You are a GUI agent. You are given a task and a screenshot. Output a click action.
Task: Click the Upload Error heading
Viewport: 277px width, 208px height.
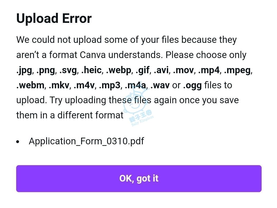coord(54,18)
